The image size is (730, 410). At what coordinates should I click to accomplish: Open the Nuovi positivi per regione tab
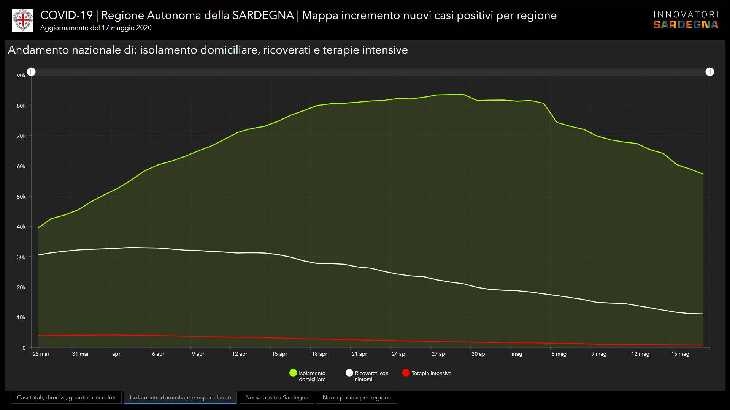357,397
